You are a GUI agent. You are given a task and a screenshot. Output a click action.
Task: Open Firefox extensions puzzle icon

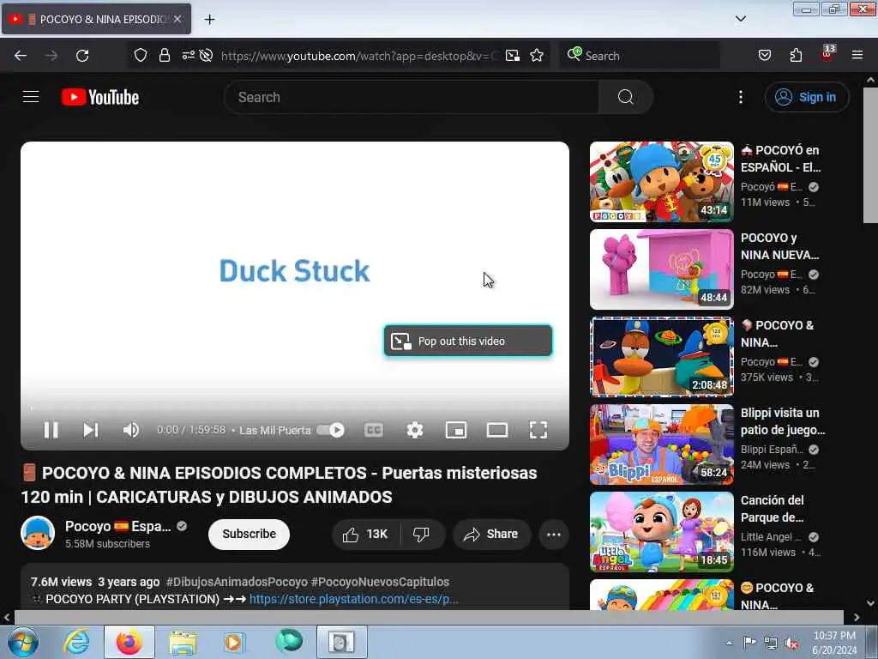(796, 56)
